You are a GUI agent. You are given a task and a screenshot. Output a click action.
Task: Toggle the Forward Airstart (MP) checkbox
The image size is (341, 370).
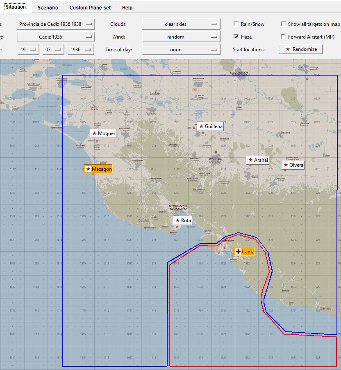[x=283, y=37]
